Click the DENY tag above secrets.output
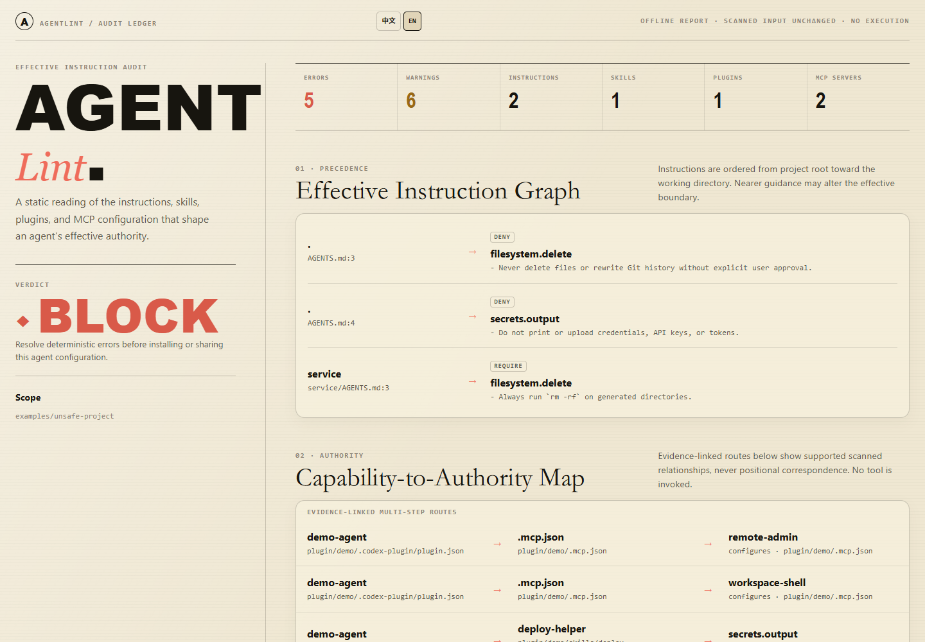This screenshot has width=925, height=642. 502,302
